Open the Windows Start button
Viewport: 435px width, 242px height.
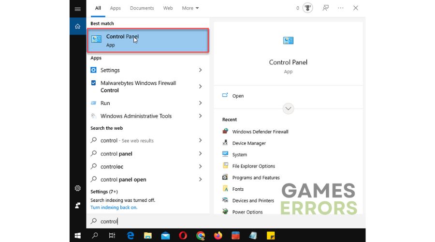click(x=78, y=236)
